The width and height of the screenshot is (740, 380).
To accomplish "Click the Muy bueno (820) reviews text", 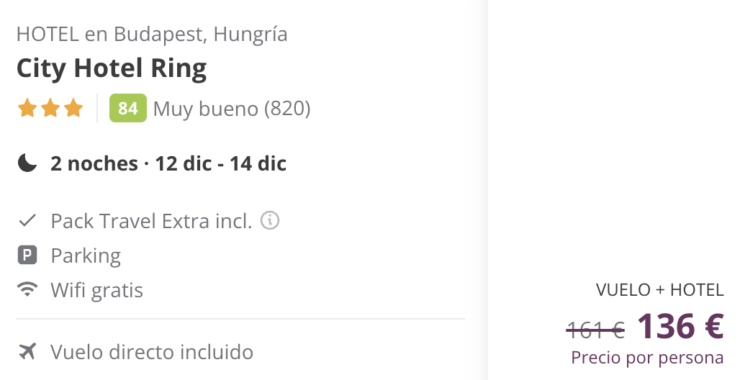I will (232, 109).
